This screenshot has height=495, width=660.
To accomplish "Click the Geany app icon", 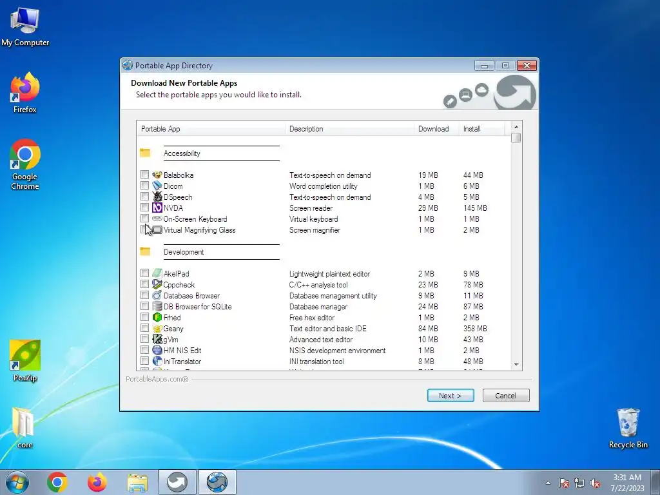I will 157,328.
